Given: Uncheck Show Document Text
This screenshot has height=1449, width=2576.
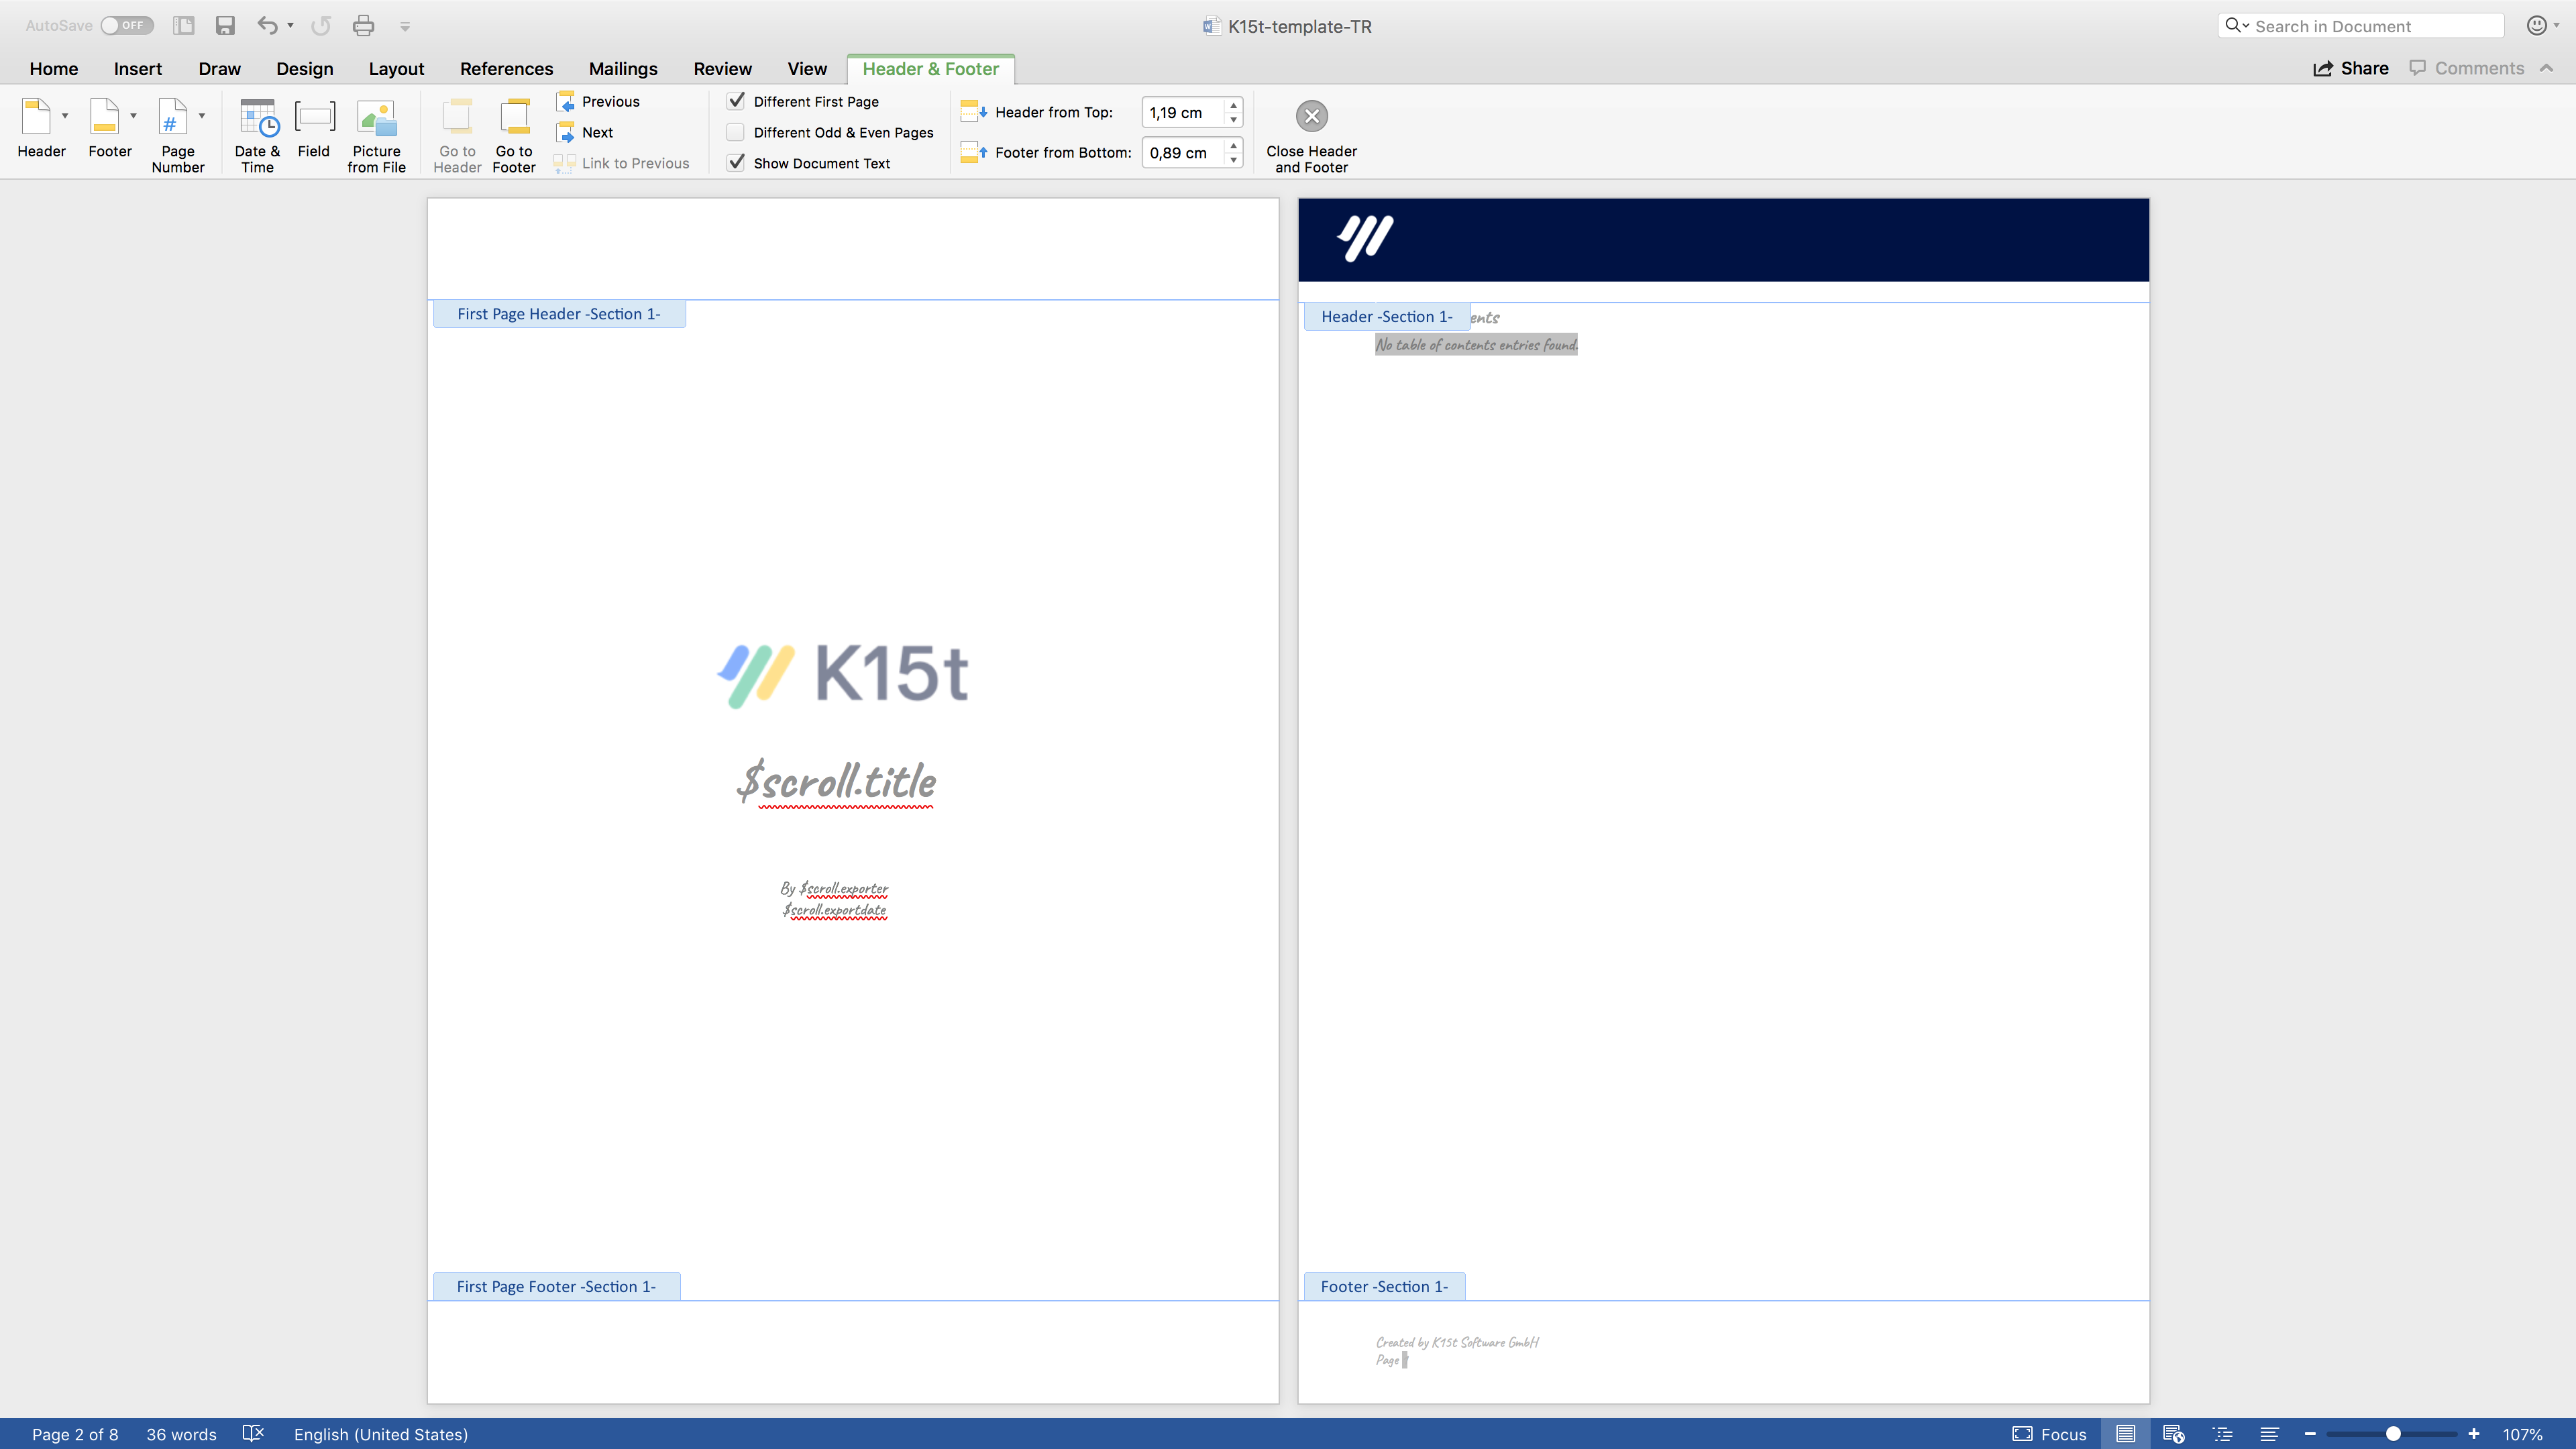Looking at the screenshot, I should click(x=737, y=163).
